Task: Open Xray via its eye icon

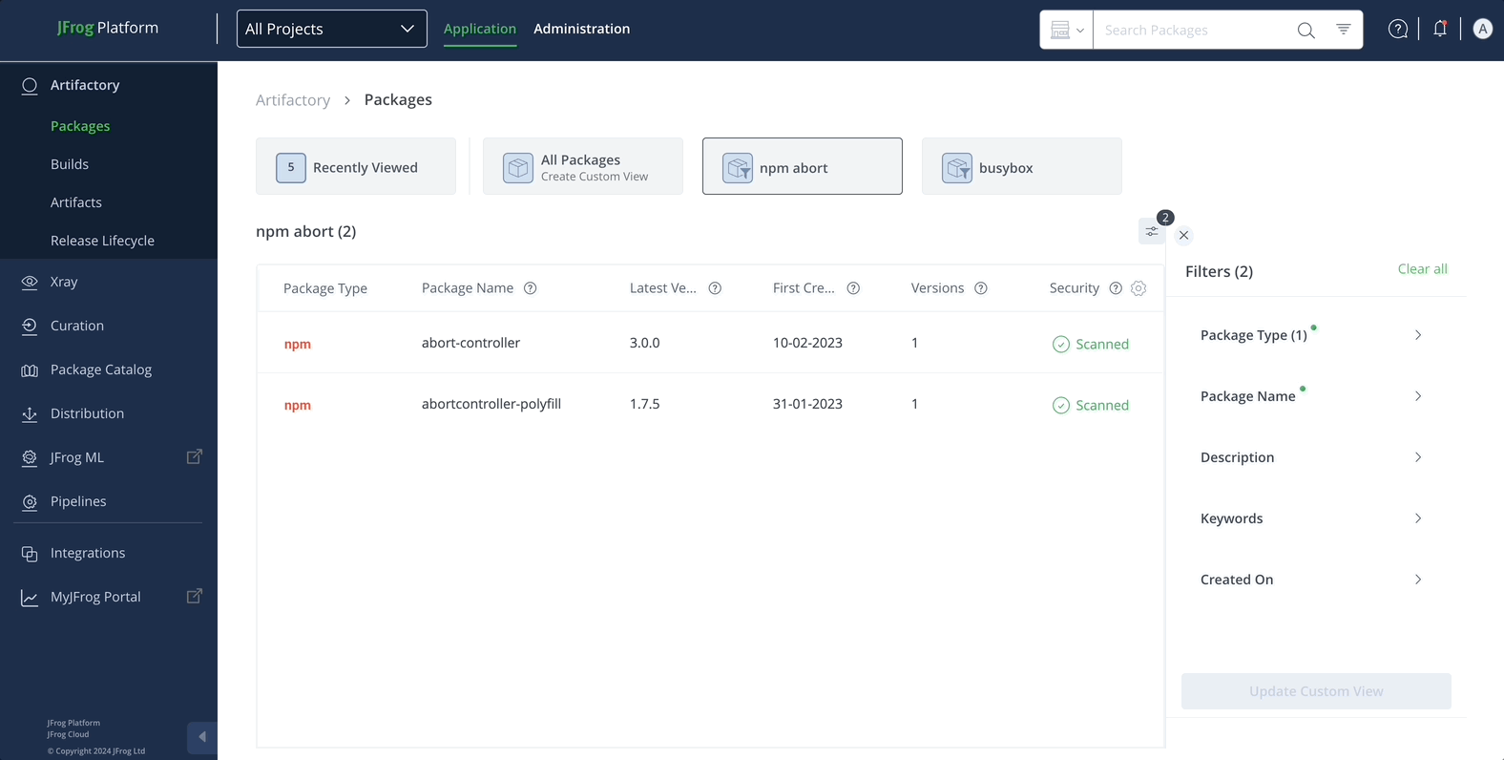Action: [30, 282]
